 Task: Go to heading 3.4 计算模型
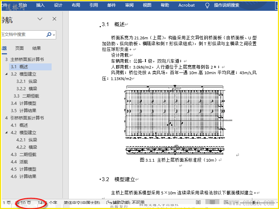tap(23, 103)
